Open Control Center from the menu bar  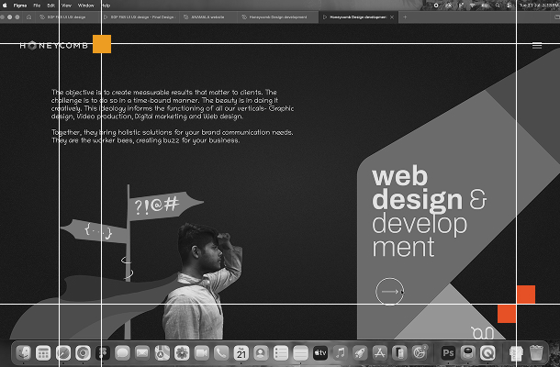(510, 6)
